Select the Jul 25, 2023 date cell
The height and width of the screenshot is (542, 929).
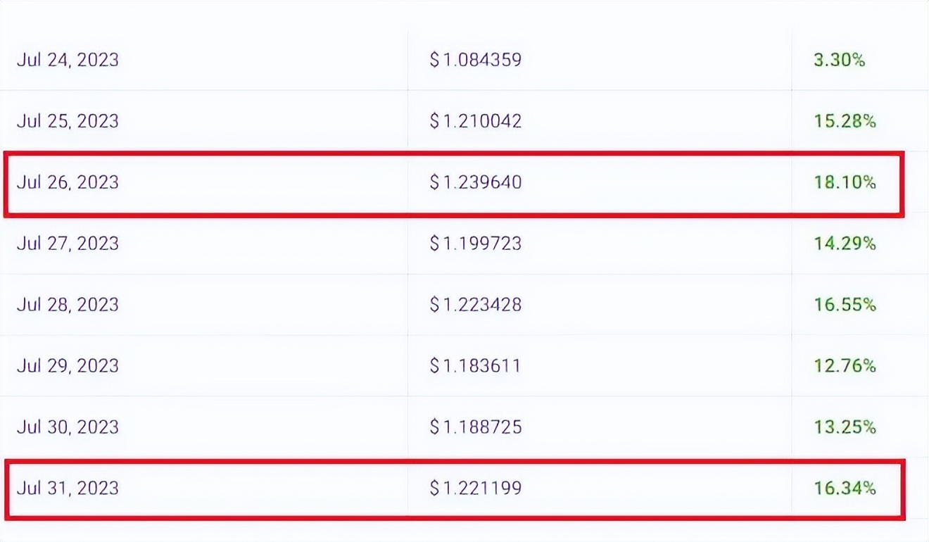(68, 121)
